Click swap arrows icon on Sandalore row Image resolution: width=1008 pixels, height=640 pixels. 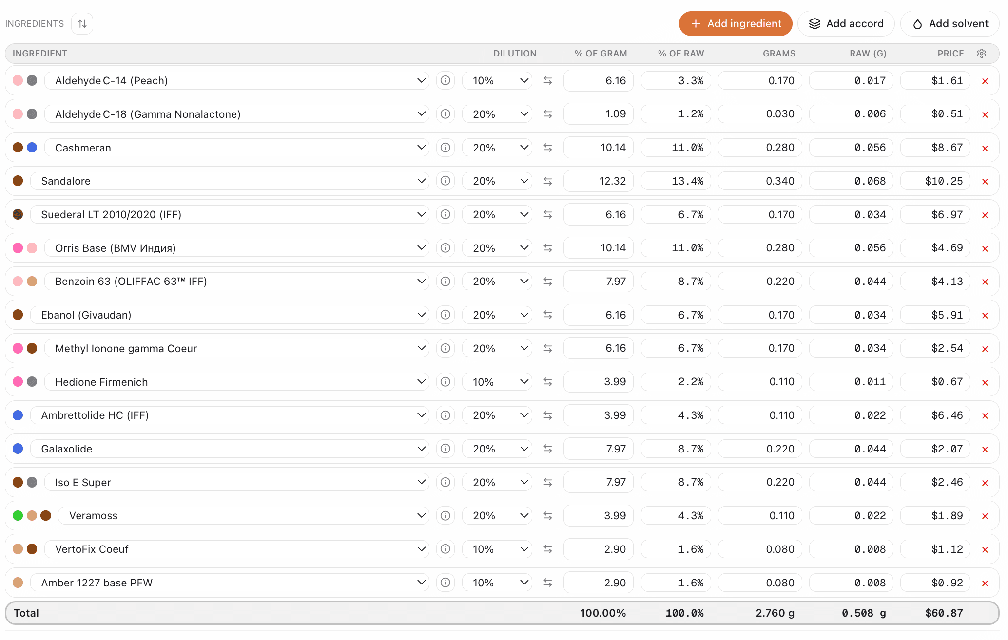pos(548,181)
